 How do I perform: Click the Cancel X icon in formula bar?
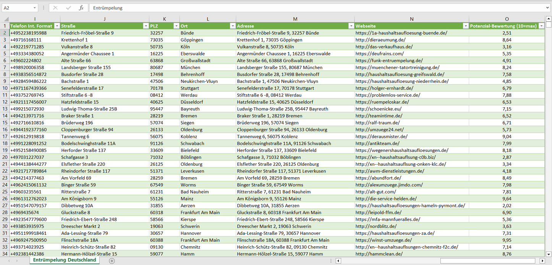55,8
